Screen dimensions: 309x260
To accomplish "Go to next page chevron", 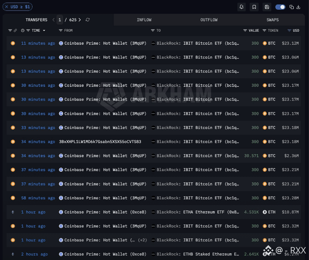I will [79, 20].
